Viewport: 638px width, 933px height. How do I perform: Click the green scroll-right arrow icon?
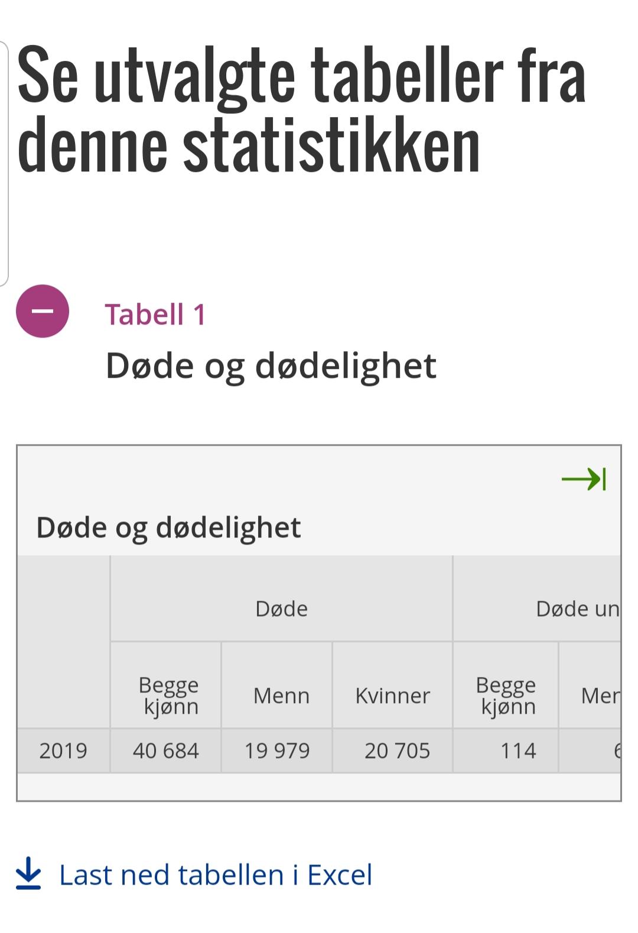584,479
